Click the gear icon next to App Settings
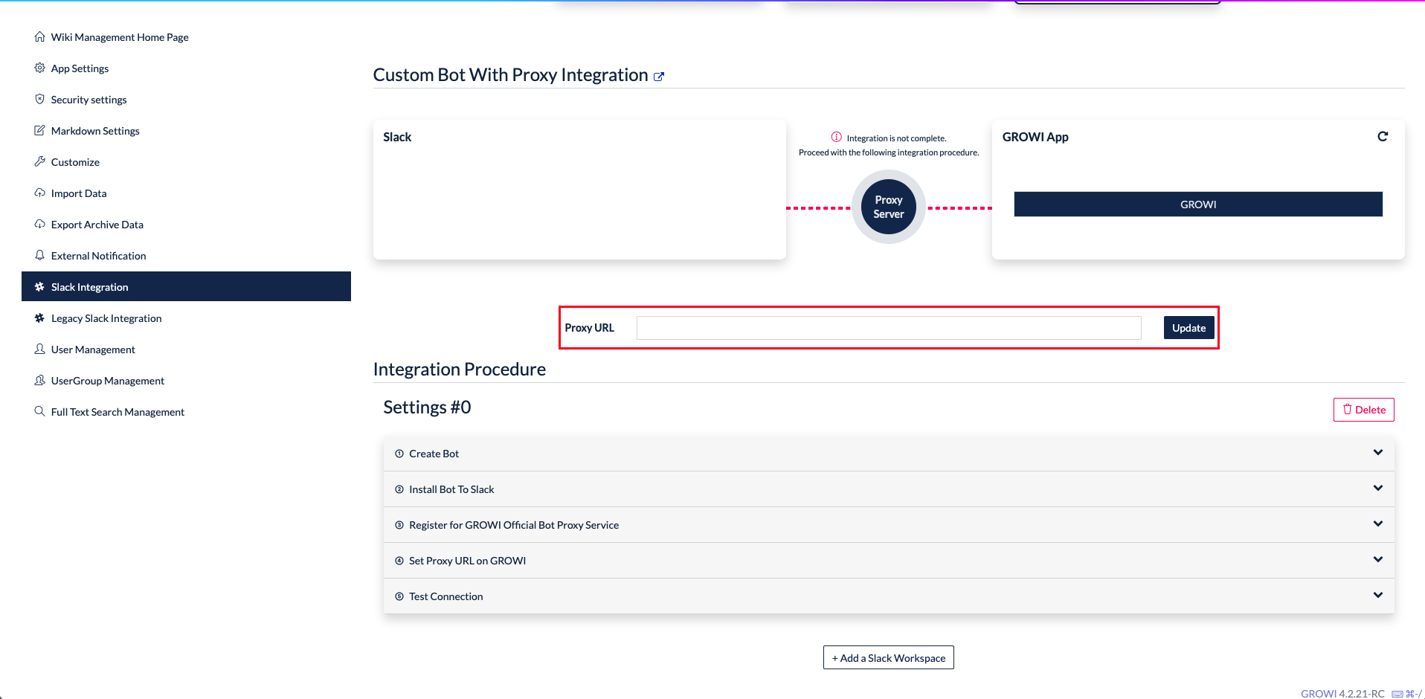The height and width of the screenshot is (699, 1425). tap(39, 68)
